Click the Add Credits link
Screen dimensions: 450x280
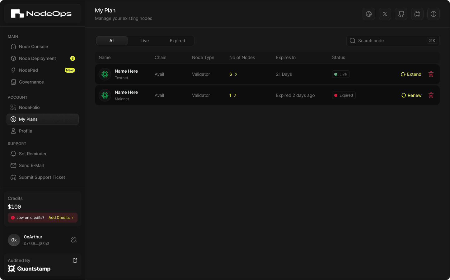pyautogui.click(x=61, y=218)
